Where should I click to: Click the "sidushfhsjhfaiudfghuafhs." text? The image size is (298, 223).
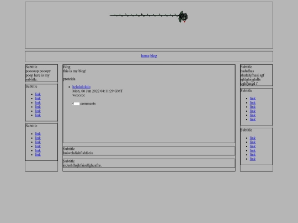[82, 165]
